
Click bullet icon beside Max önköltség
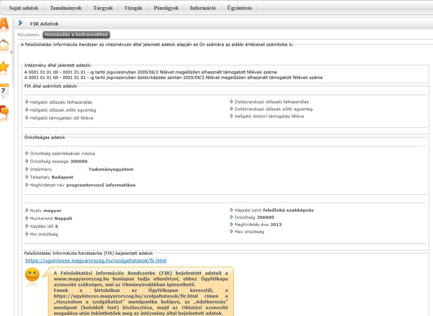231,231
